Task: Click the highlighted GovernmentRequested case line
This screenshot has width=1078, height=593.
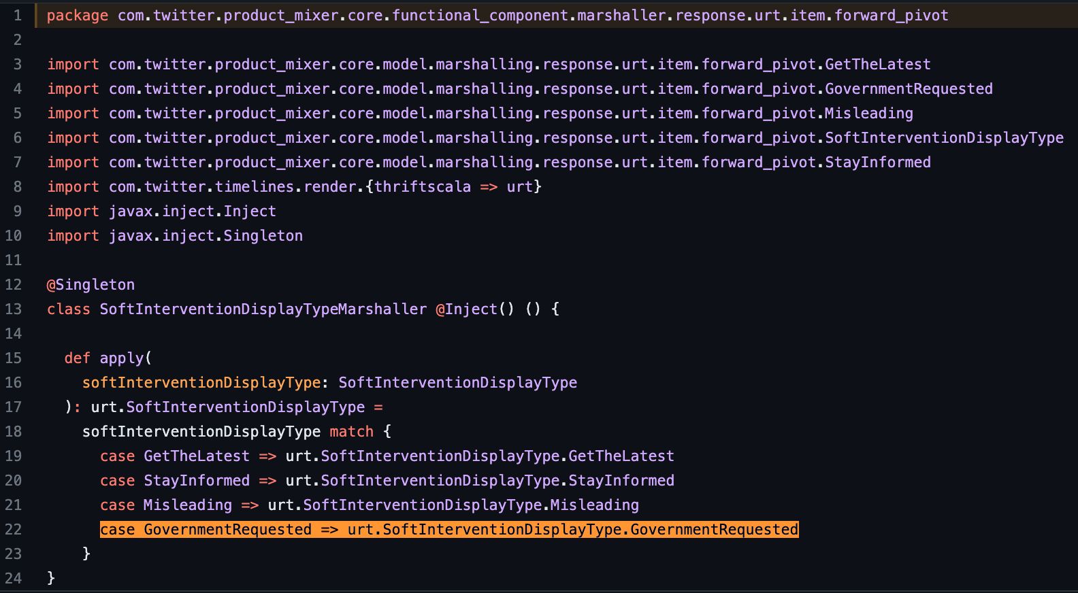Action: (x=448, y=530)
